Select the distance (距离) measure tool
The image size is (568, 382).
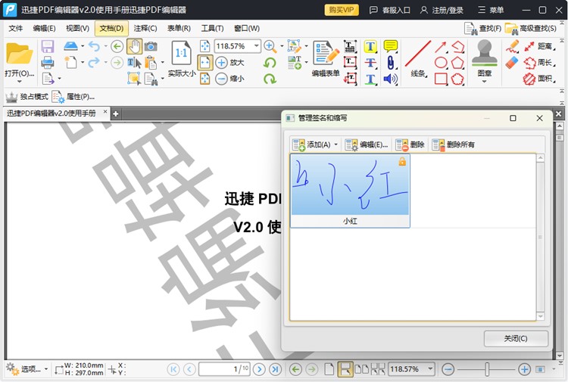[539, 46]
